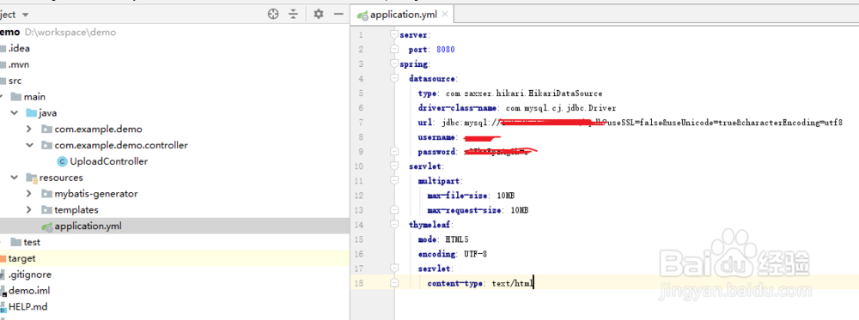The width and height of the screenshot is (859, 320).
Task: Click the max-request-size 10MB line
Action: click(478, 210)
